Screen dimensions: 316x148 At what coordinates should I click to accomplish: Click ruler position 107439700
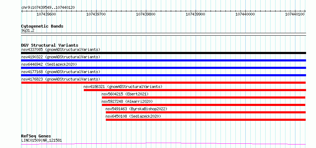pos(96,14)
